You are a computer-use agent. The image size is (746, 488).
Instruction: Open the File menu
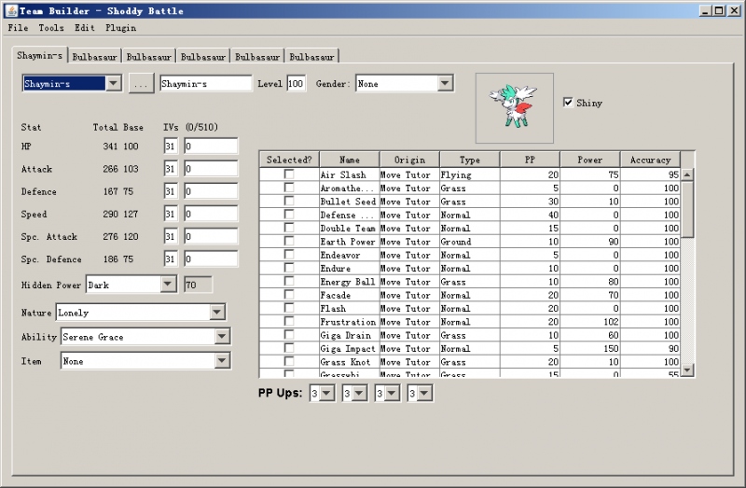(x=18, y=28)
